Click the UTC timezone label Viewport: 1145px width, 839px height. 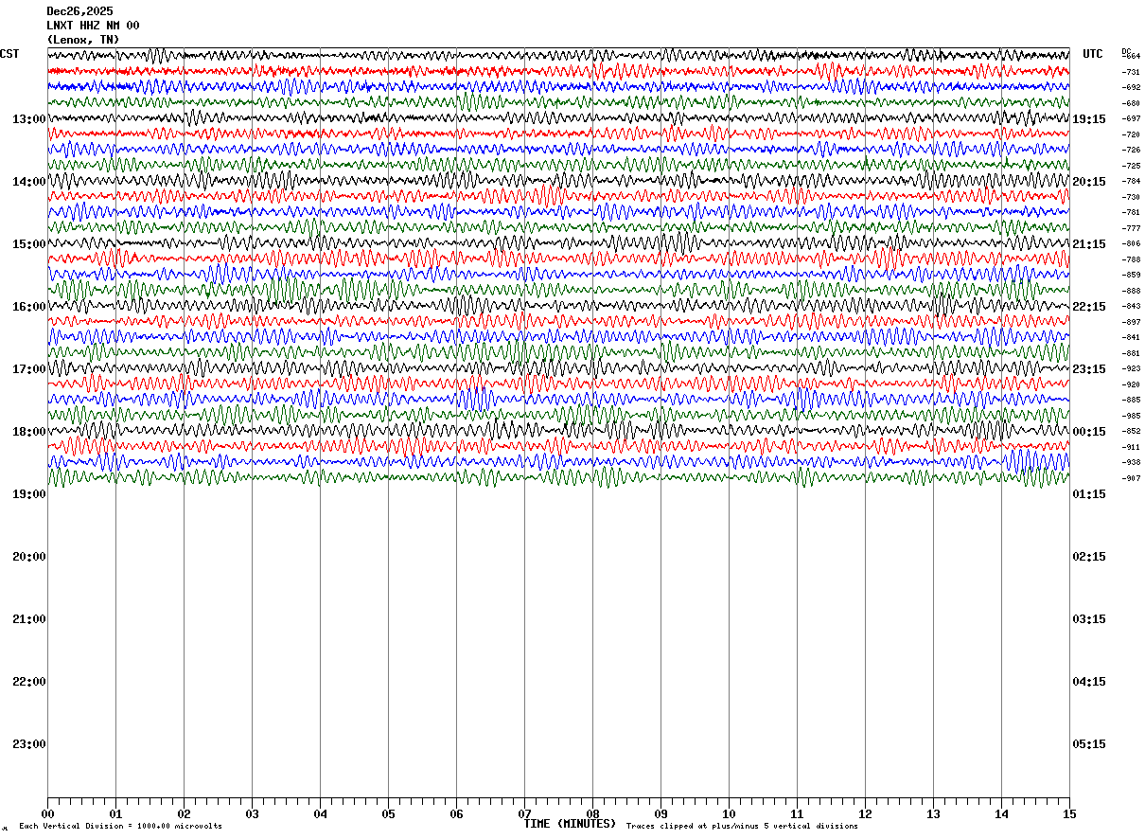coord(1093,54)
